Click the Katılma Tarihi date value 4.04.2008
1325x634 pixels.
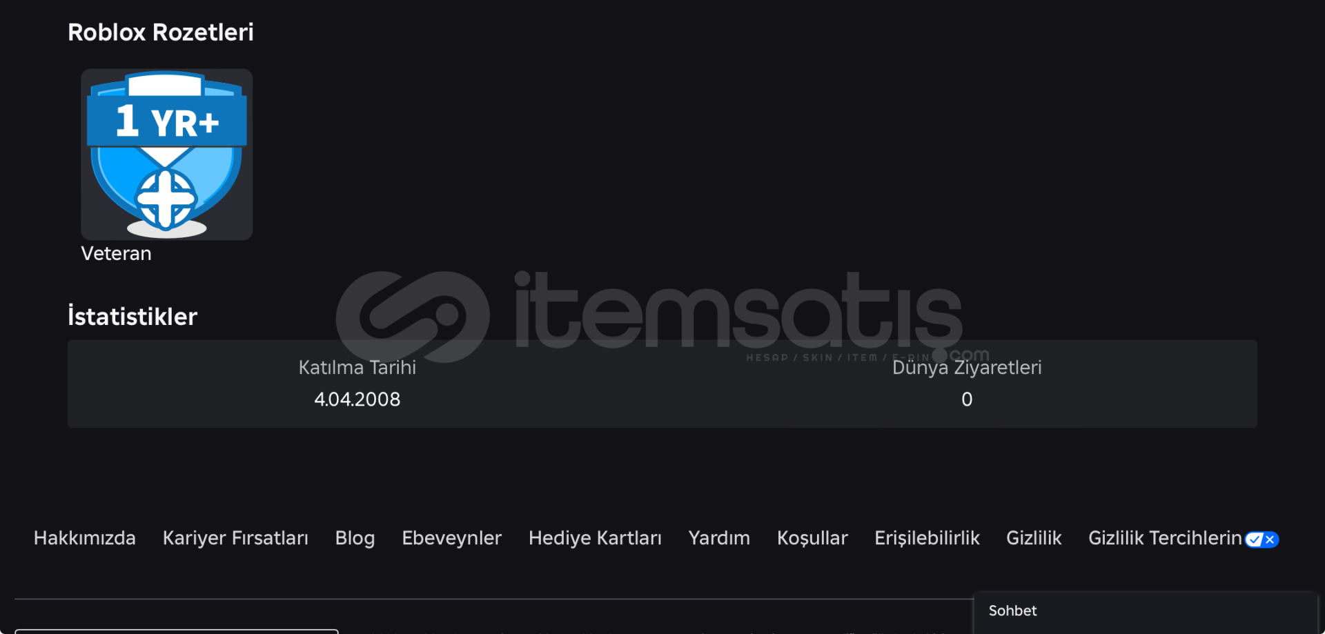(357, 399)
